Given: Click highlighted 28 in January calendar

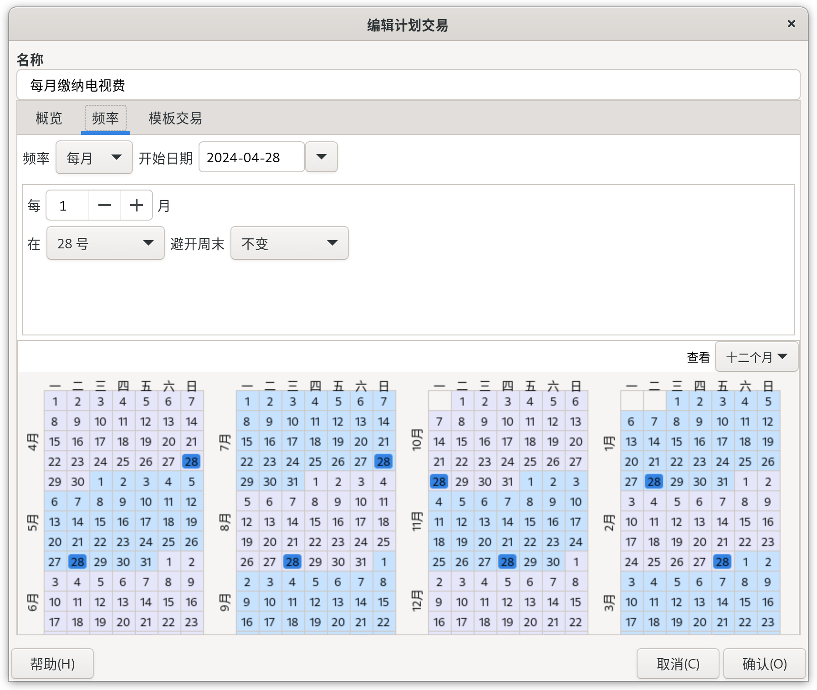Looking at the screenshot, I should point(654,482).
